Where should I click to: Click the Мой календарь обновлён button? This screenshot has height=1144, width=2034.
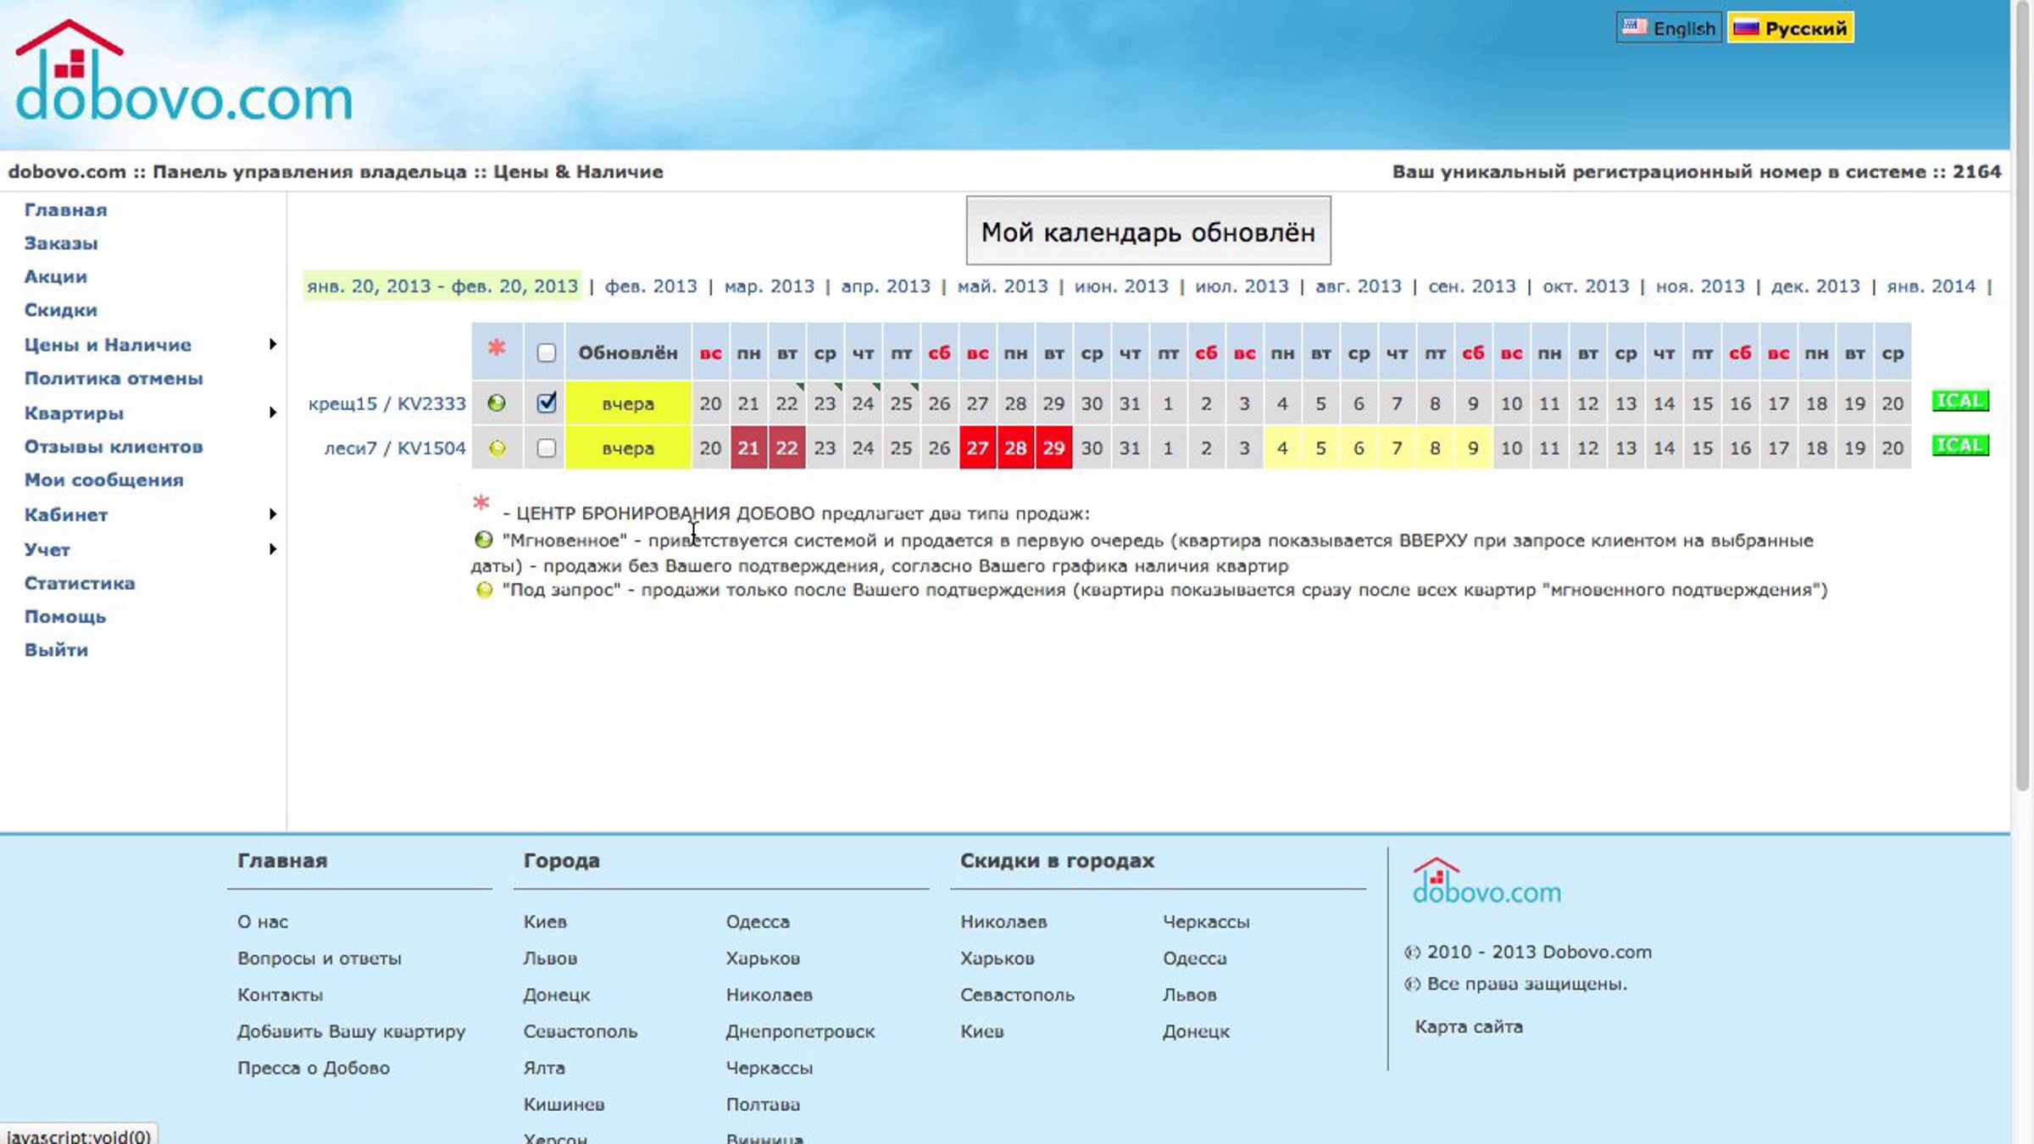click(x=1148, y=231)
